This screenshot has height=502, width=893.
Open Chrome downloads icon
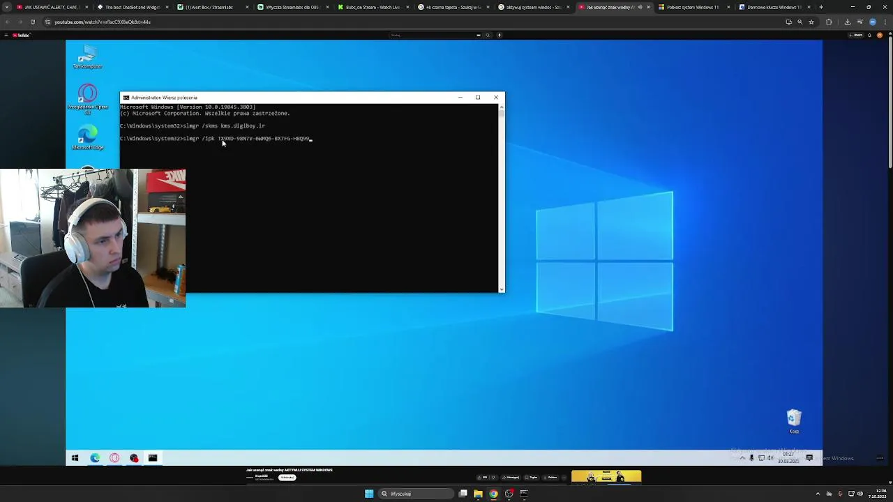click(x=848, y=22)
